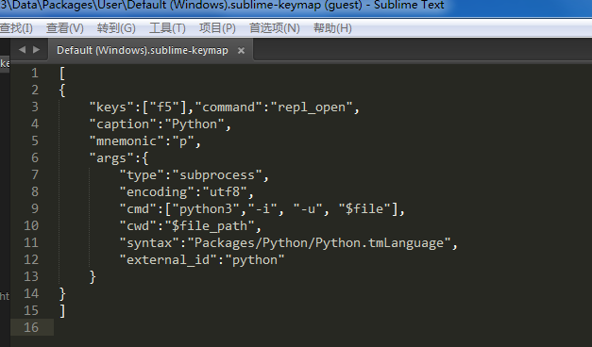Open the 首选项(N) menu
592x347 pixels.
(274, 28)
